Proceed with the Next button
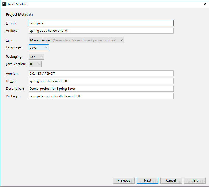 pos(147,180)
